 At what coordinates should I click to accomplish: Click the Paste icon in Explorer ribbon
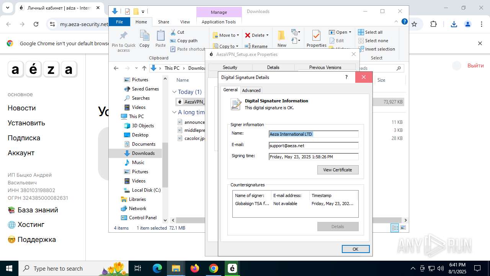coord(160,39)
